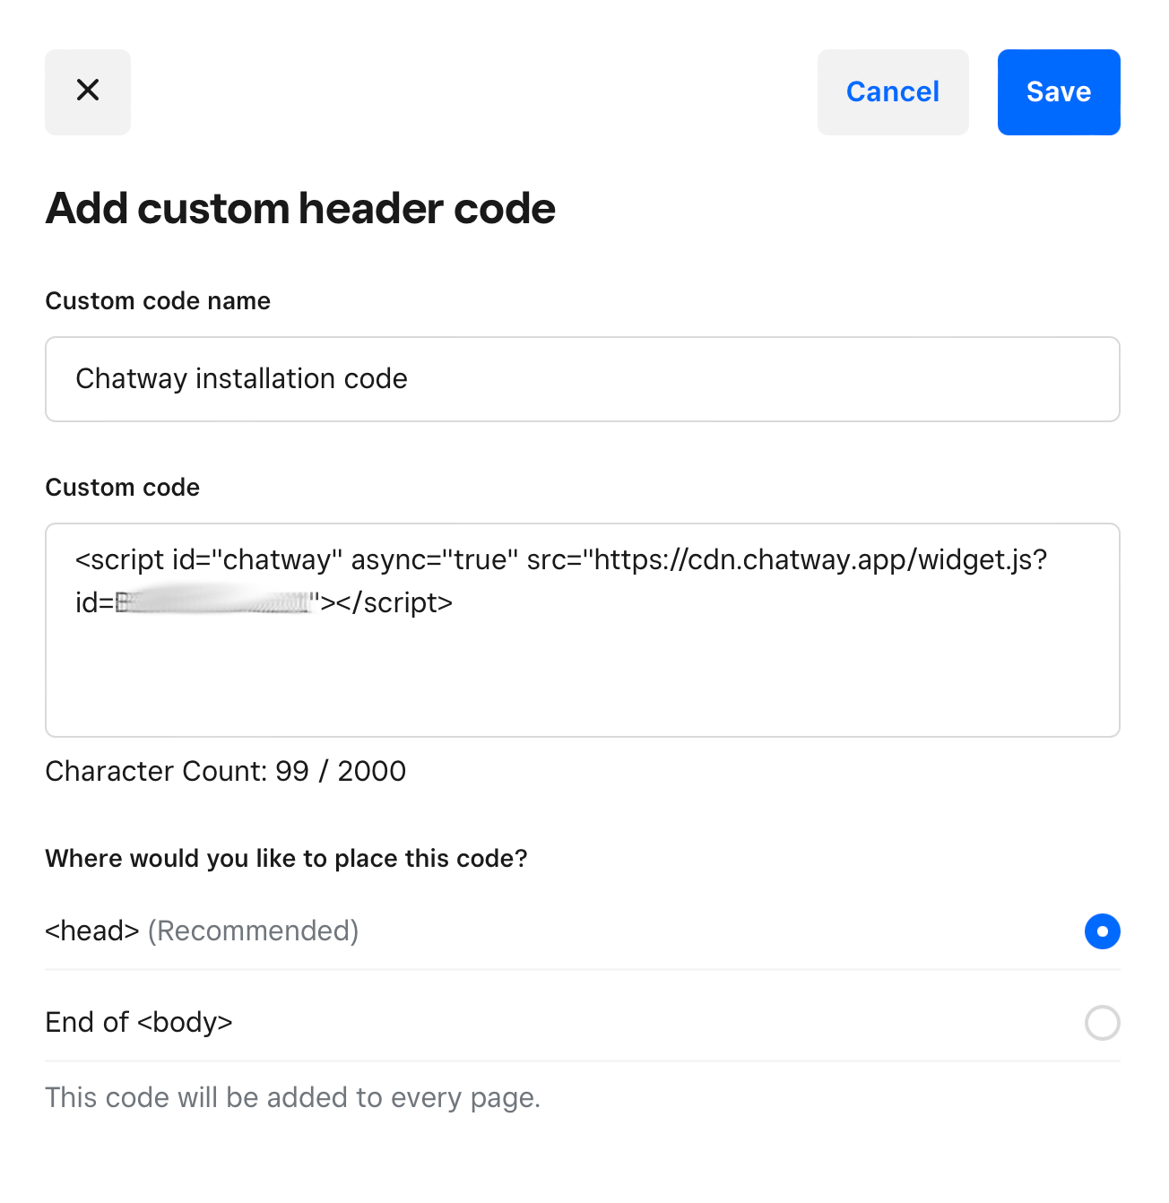Click the Cancel button
This screenshot has width=1169, height=1203.
pos(893,92)
